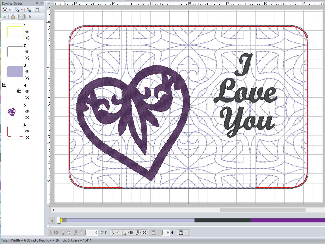
Task: Click the zoom-to-fit icon in Sewing Order toolbar
Action: click(5, 10)
